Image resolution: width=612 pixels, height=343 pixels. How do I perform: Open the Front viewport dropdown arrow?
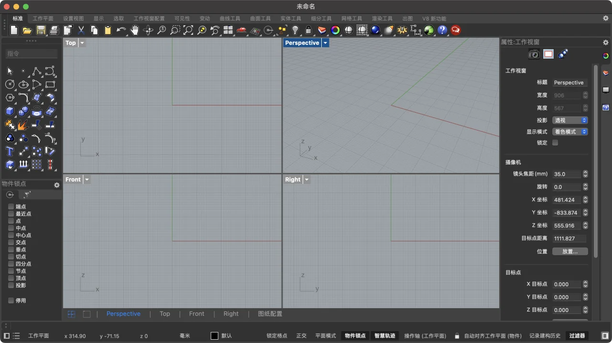pyautogui.click(x=87, y=180)
